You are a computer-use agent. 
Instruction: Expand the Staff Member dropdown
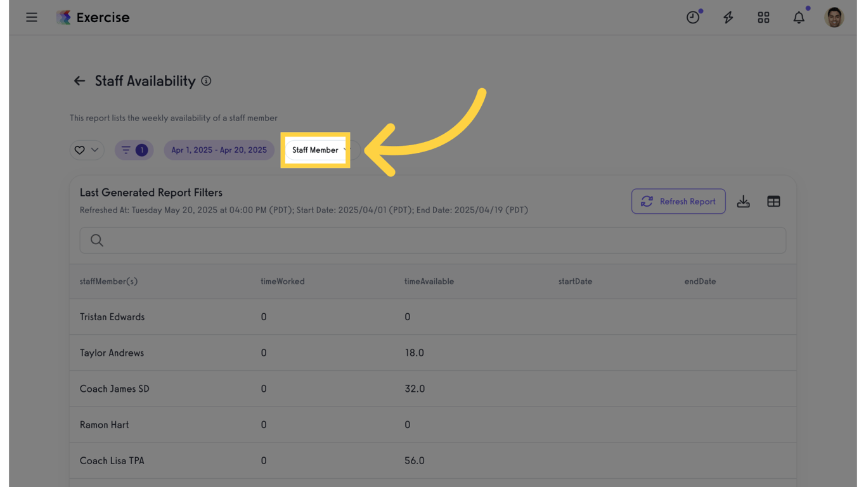pyautogui.click(x=320, y=150)
